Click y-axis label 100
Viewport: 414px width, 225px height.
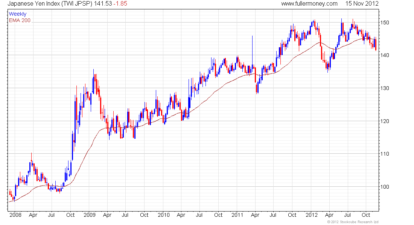click(385, 187)
